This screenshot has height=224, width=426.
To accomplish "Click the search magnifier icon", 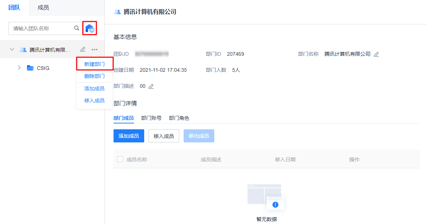I will coord(77,28).
